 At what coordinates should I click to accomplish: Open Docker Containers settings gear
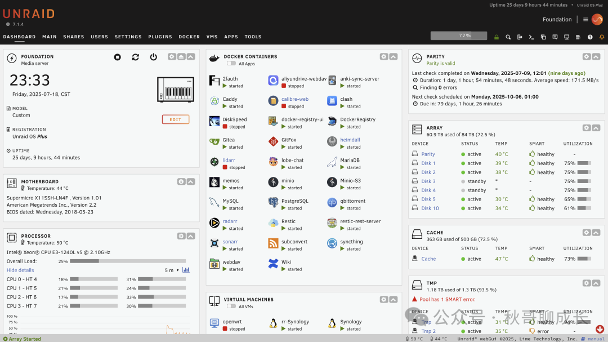tap(384, 57)
